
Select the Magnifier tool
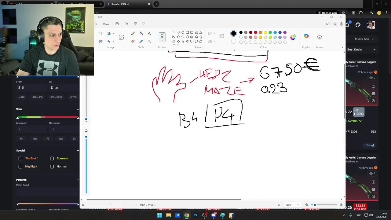149,41
